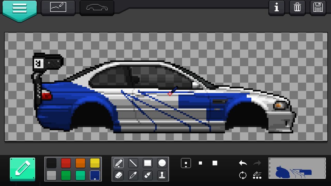Open the dark blue swatch color dropdown

pyautogui.click(x=95, y=175)
